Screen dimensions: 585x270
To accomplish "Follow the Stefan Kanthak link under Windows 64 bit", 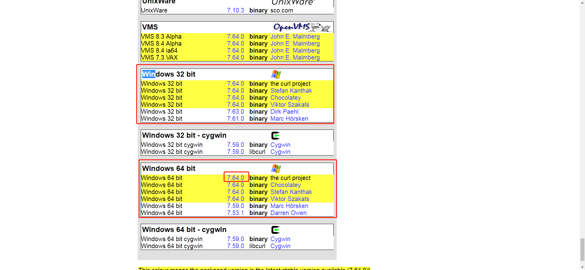I will point(291,192).
